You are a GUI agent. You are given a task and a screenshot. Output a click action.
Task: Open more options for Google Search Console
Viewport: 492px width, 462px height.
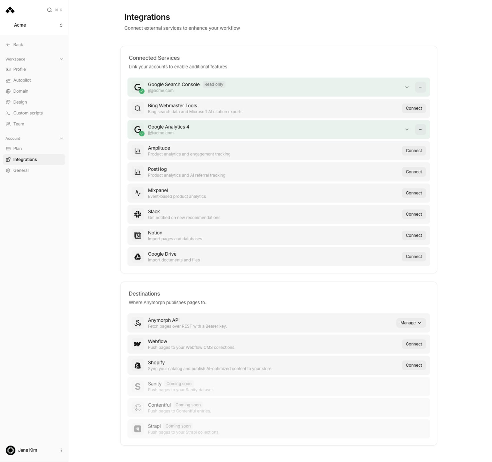tap(420, 87)
